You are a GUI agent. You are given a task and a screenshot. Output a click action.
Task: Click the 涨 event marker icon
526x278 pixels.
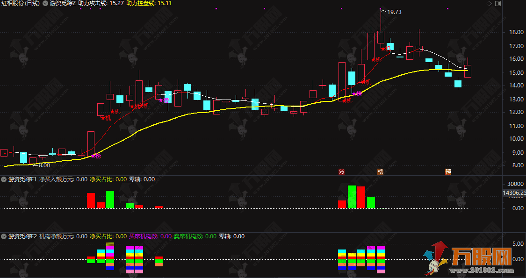point(341,171)
